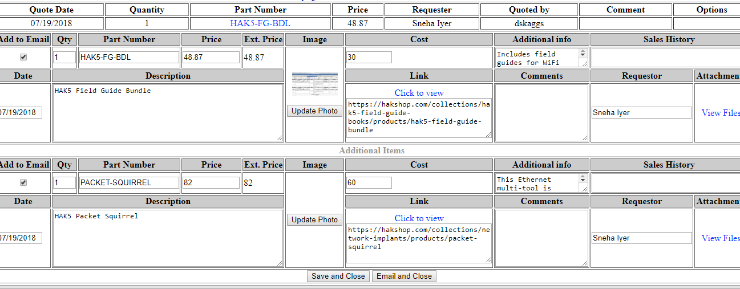Screen dimensions: 740x289
Task: Open the HAK5-FG-BDL part number link
Action: pyautogui.click(x=260, y=23)
